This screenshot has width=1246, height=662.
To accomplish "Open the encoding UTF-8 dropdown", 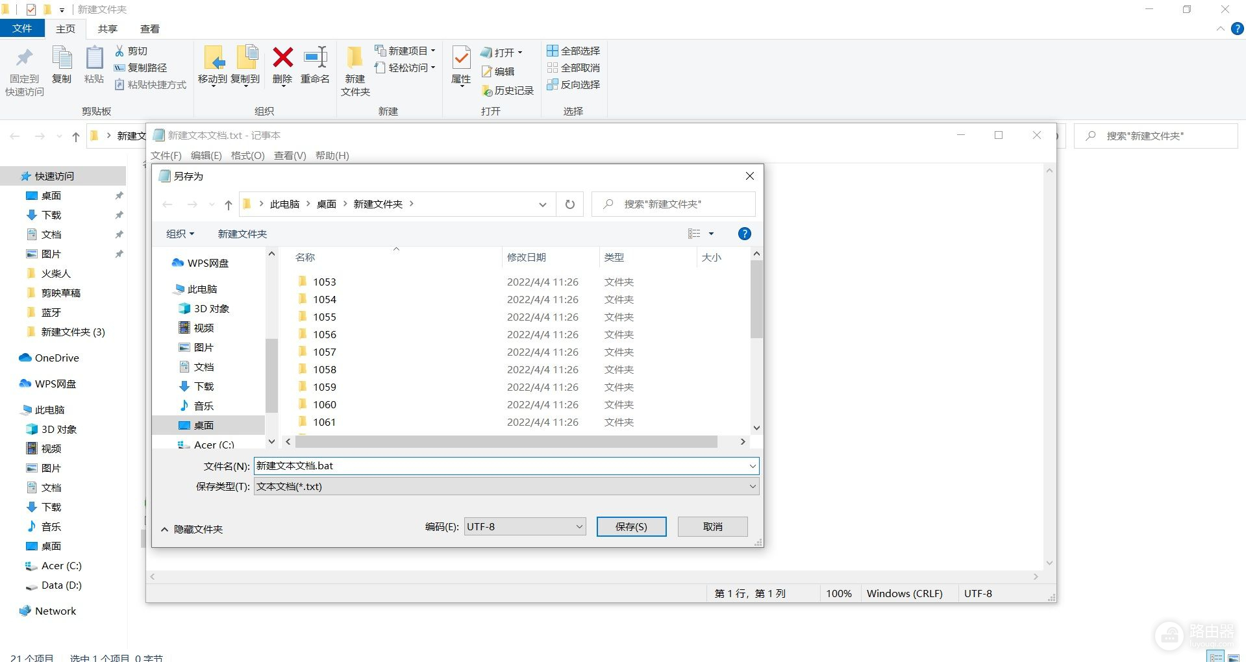I will click(x=525, y=526).
